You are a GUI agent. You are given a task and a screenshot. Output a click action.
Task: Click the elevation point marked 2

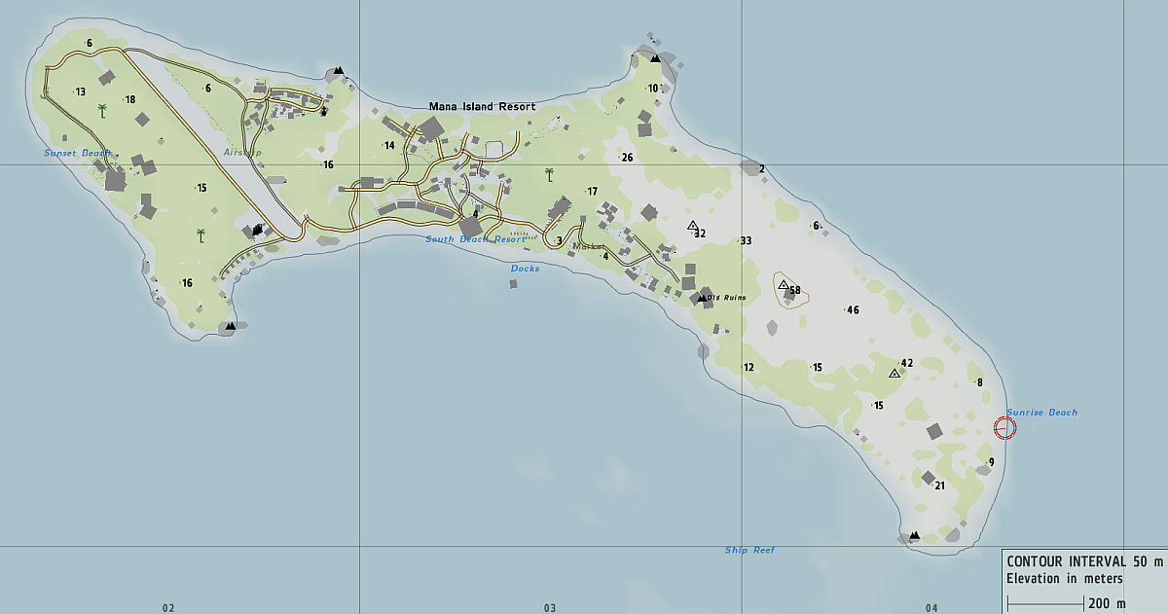pos(761,169)
